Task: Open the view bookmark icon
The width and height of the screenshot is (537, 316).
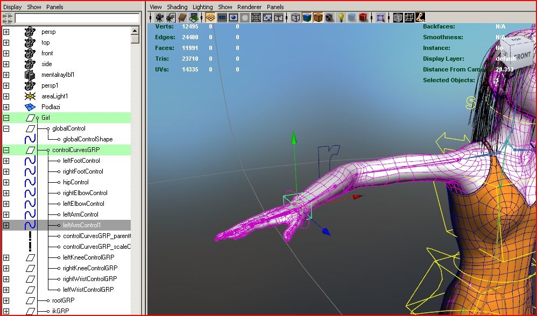Action: (x=181, y=17)
